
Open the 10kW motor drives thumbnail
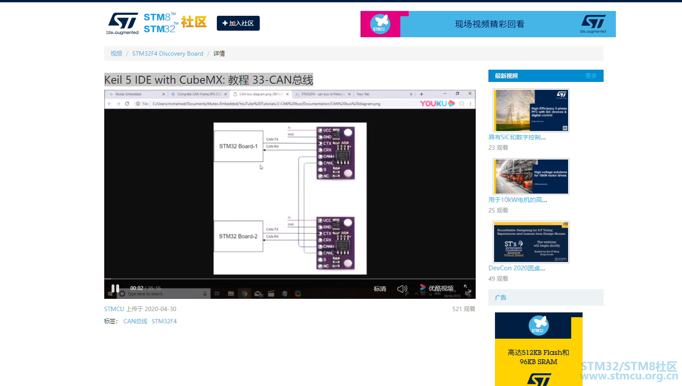click(531, 177)
